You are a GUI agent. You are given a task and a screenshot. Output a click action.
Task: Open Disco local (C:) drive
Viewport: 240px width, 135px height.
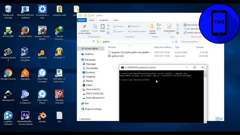[x=91, y=89]
